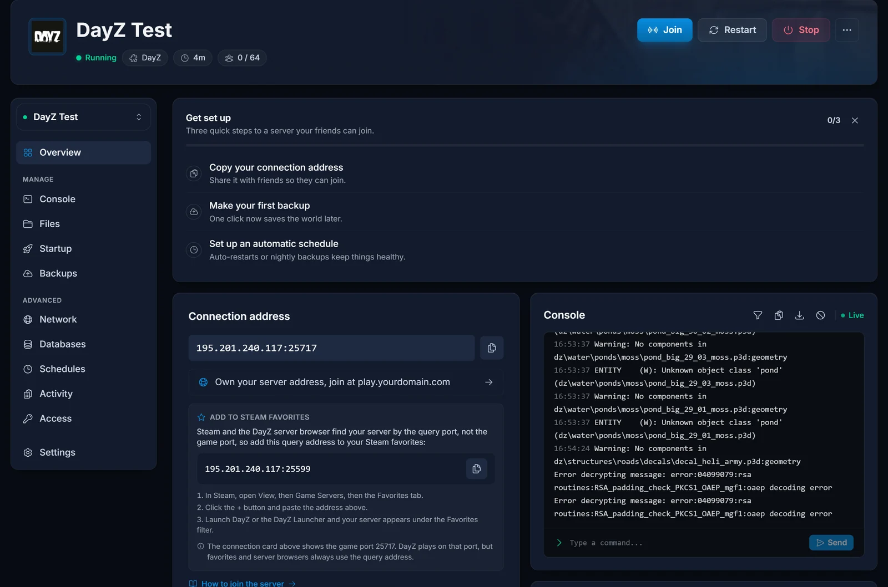This screenshot has height=587, width=888.
Task: Click the Schedules clock icon in sidebar
Action: click(28, 369)
